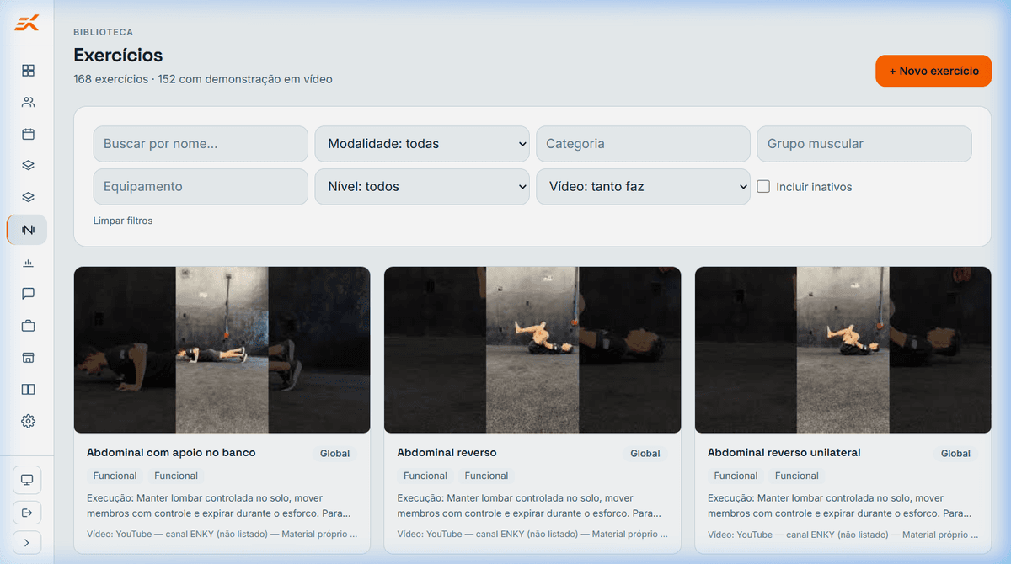
Task: Click the Limpar filtros link
Action: tap(123, 221)
